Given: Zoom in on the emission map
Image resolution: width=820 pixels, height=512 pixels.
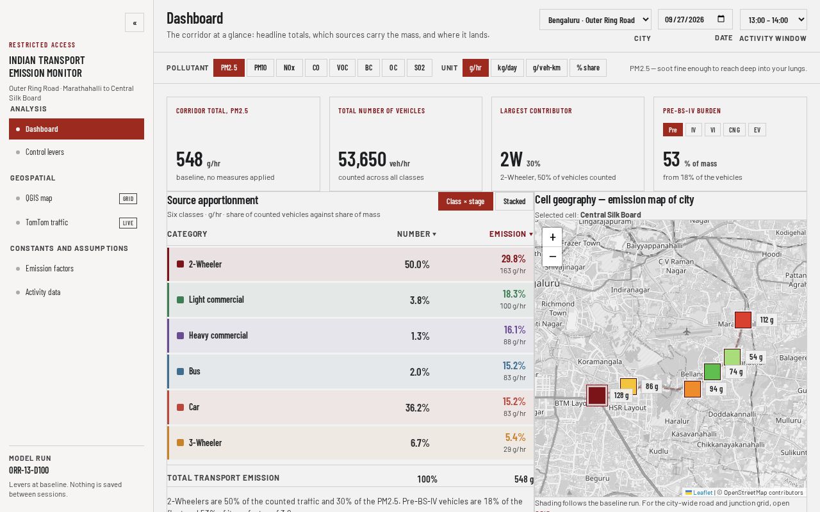Looking at the screenshot, I should [552, 237].
